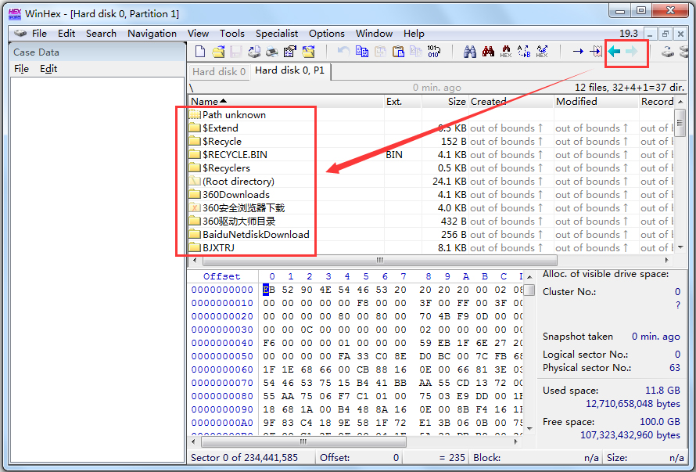The width and height of the screenshot is (696, 472).
Task: Click the Open Disk toolbar icon
Action: coord(668,52)
